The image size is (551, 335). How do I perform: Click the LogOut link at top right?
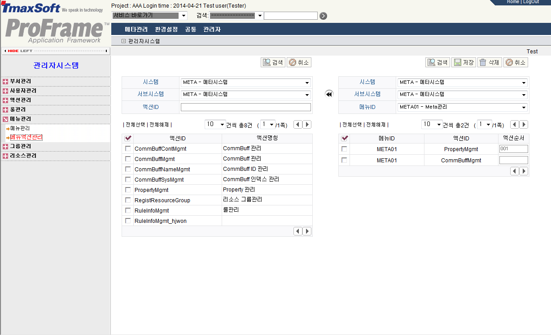[531, 2]
